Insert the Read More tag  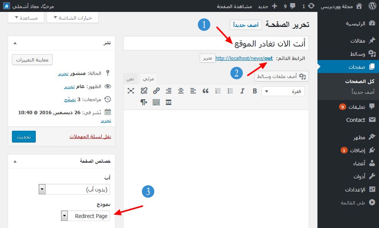coord(169,102)
